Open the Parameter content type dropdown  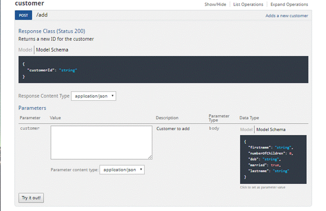122,170
